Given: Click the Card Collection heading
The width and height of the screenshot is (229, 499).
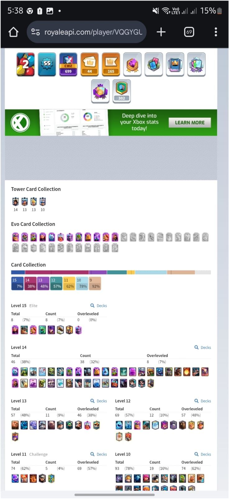Looking at the screenshot, I should click(28, 265).
